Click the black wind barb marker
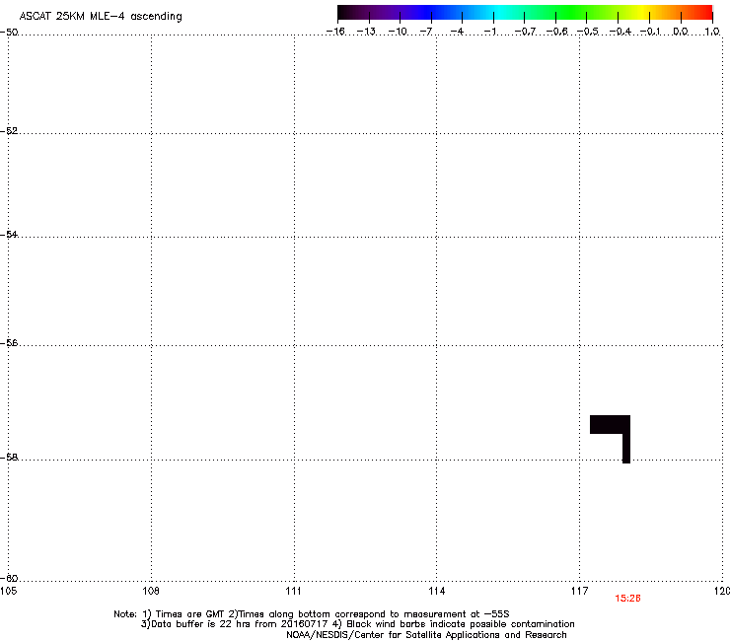The image size is (730, 641). (x=611, y=439)
